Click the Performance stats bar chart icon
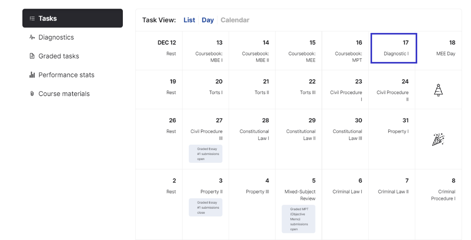Image resolution: width=471 pixels, height=240 pixels. coord(32,75)
